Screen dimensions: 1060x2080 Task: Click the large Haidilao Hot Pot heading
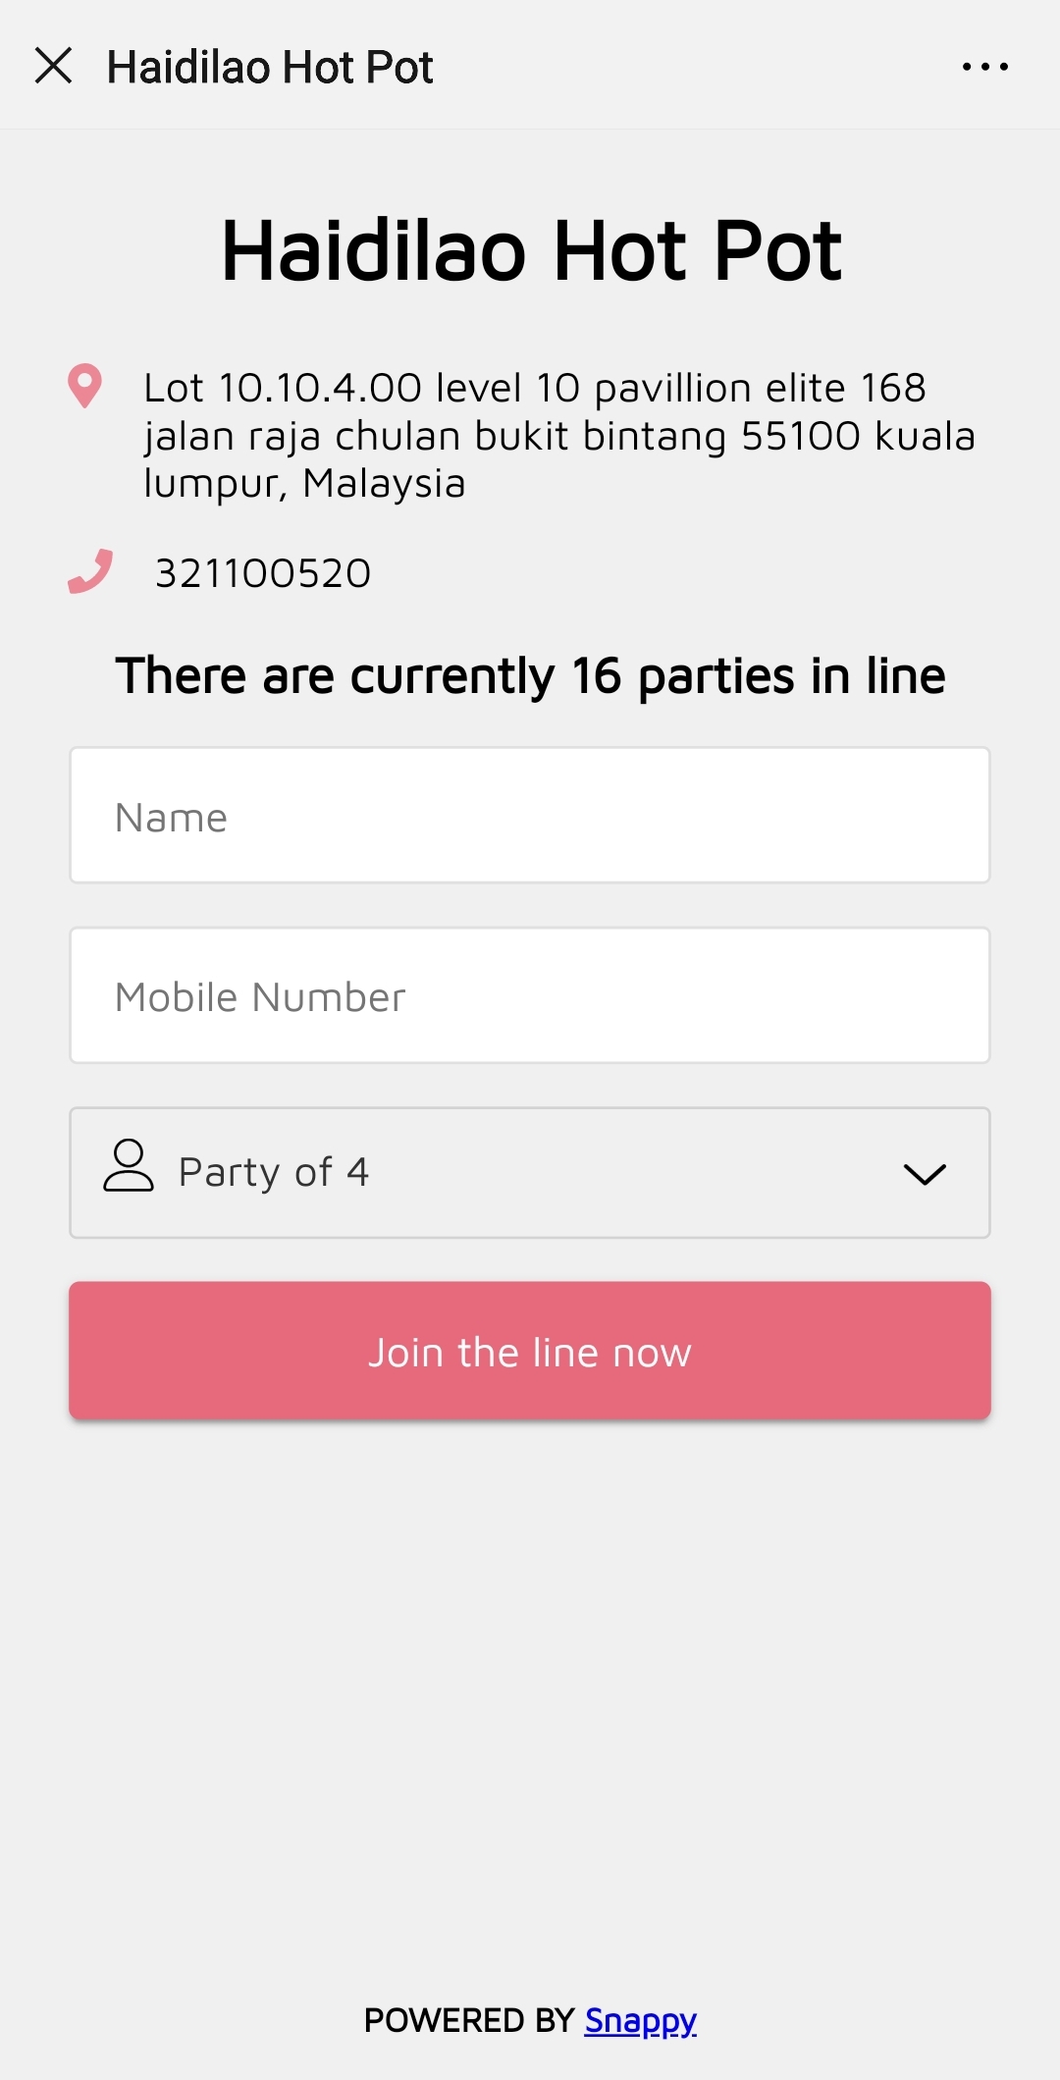point(531,251)
